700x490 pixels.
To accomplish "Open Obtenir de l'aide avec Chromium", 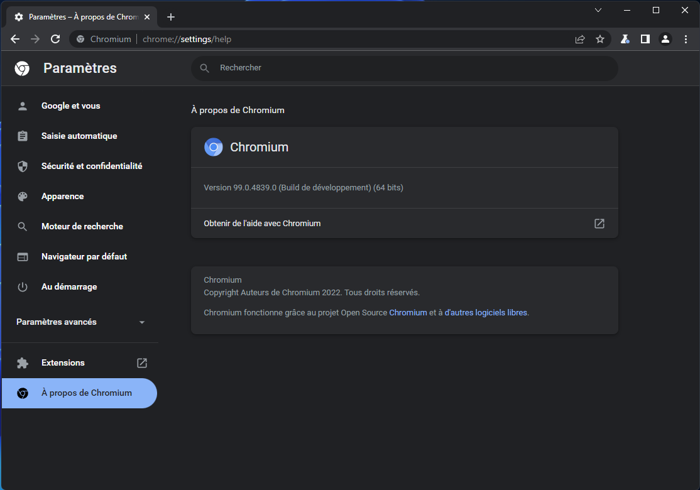I will (405, 223).
